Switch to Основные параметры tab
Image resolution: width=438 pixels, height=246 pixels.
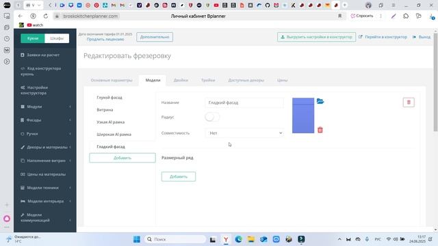[112, 80]
